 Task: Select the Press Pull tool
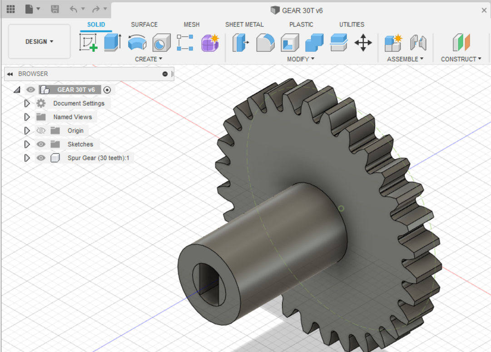[240, 42]
